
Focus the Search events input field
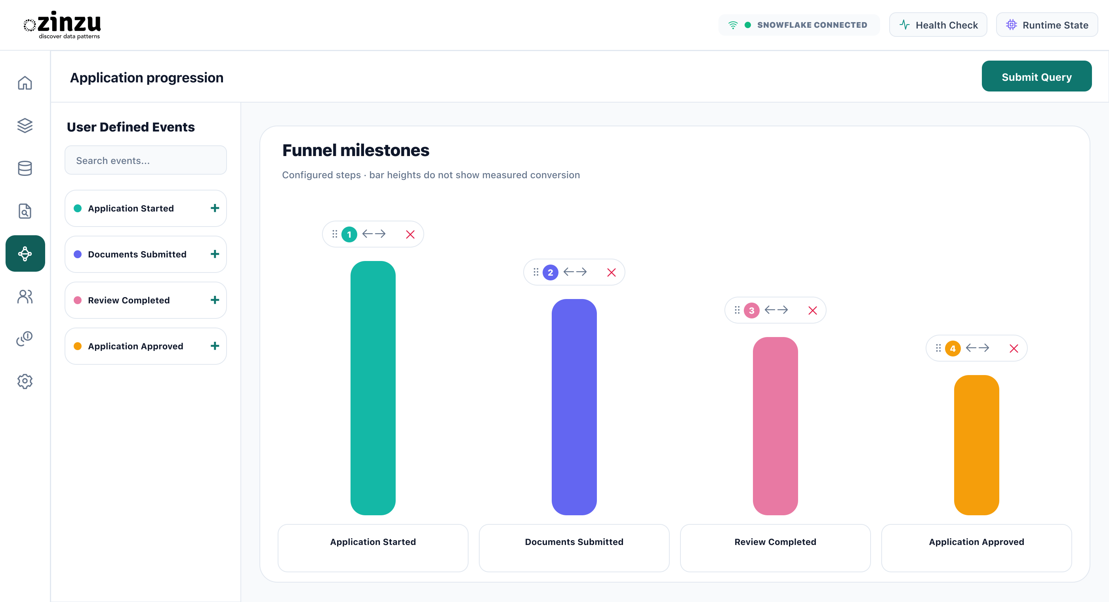tap(145, 160)
